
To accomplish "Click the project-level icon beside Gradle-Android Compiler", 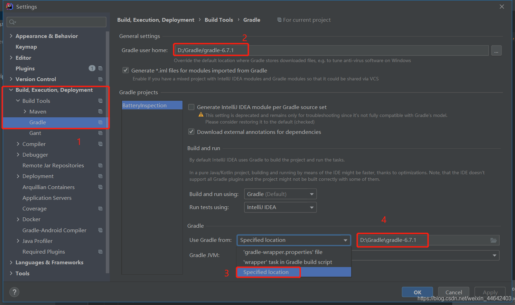I will point(100,230).
